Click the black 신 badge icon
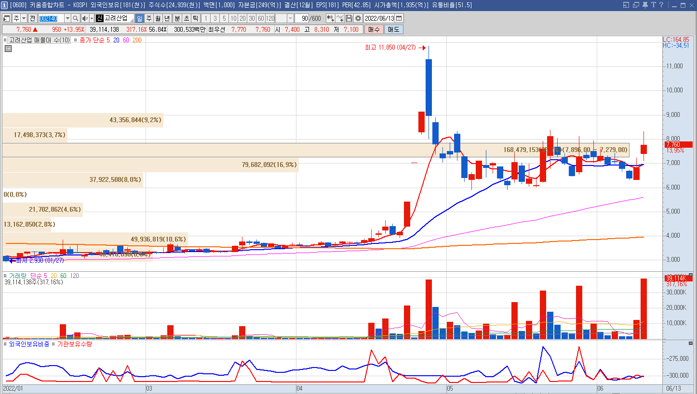 point(100,18)
